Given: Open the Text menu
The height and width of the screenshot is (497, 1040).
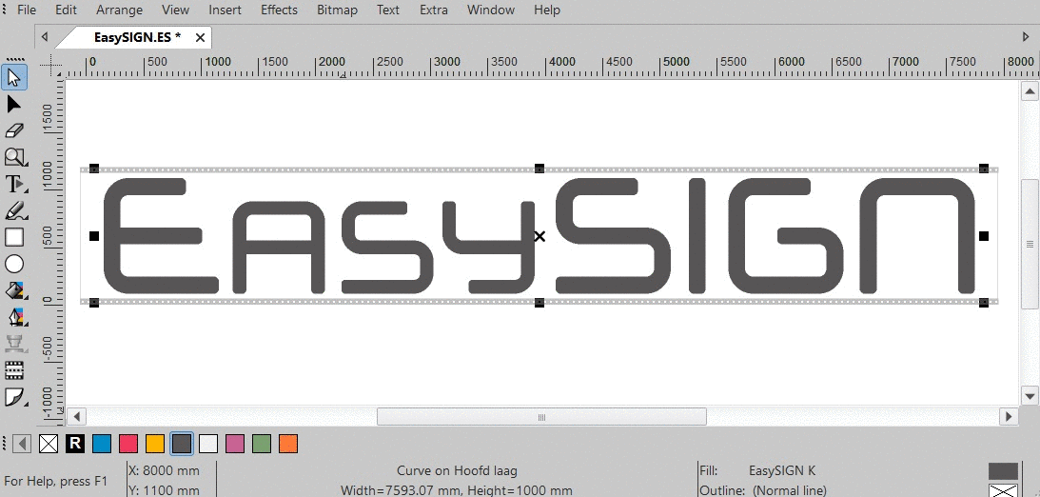Looking at the screenshot, I should 388,10.
